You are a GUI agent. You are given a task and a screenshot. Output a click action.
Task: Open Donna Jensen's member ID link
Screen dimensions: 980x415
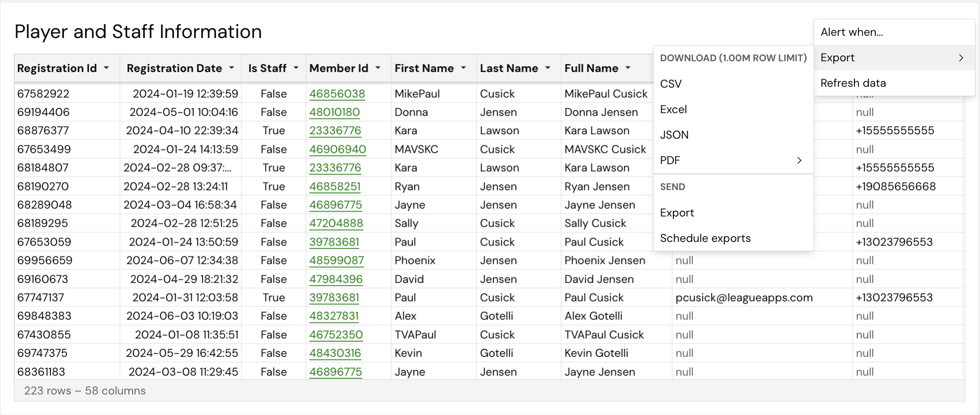pyautogui.click(x=335, y=112)
